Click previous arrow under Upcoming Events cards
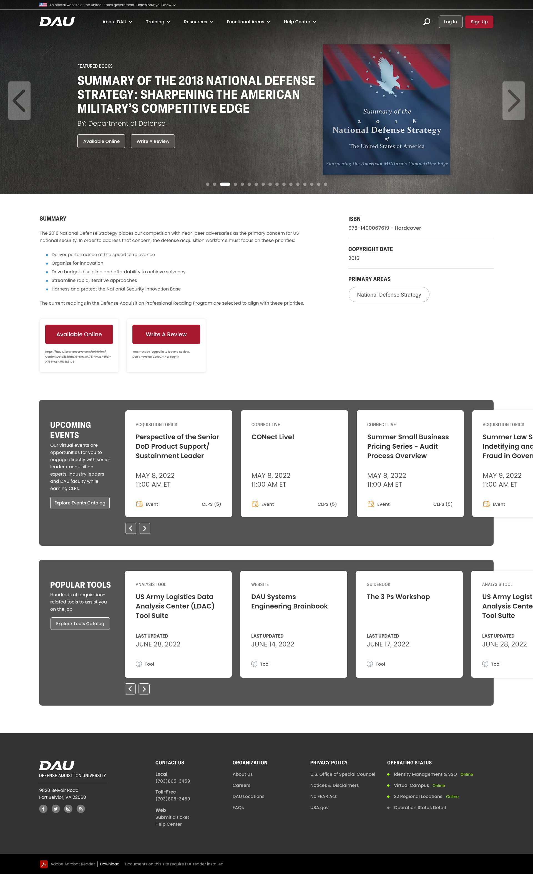The height and width of the screenshot is (874, 533). point(130,528)
